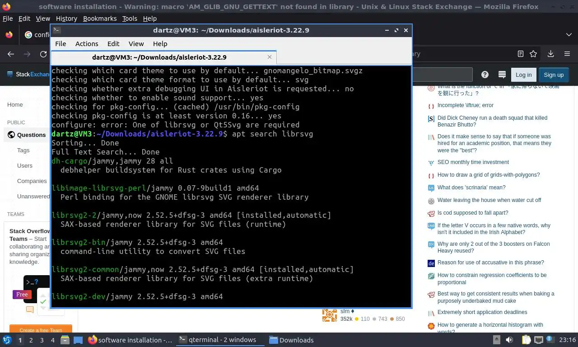
Task: Open the qterminal Actions menu
Action: (87, 44)
